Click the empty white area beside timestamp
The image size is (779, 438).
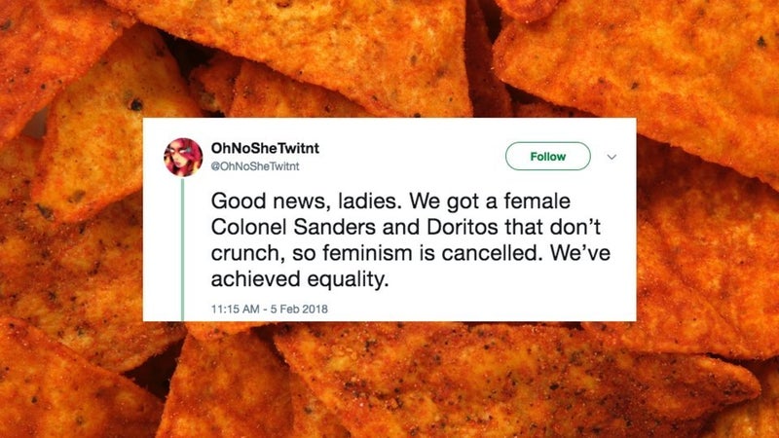pos(477,309)
